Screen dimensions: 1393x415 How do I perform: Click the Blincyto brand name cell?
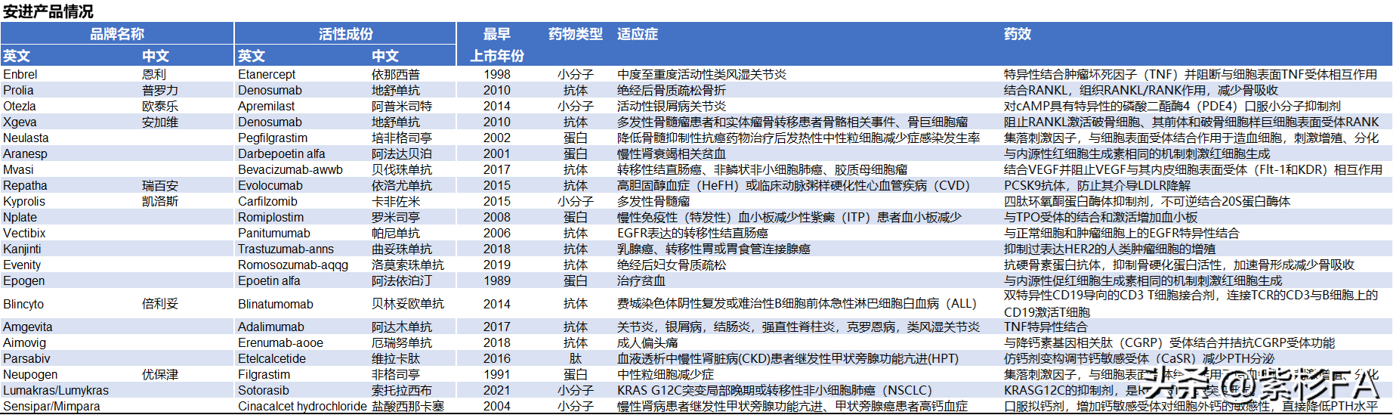click(23, 304)
